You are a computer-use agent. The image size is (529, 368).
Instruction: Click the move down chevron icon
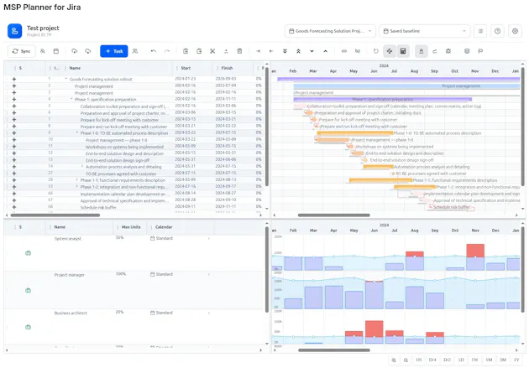pyautogui.click(x=312, y=51)
